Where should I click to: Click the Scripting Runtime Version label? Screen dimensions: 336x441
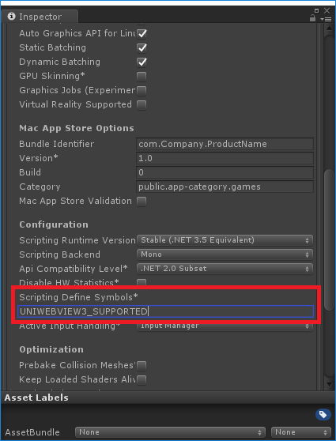click(77, 240)
